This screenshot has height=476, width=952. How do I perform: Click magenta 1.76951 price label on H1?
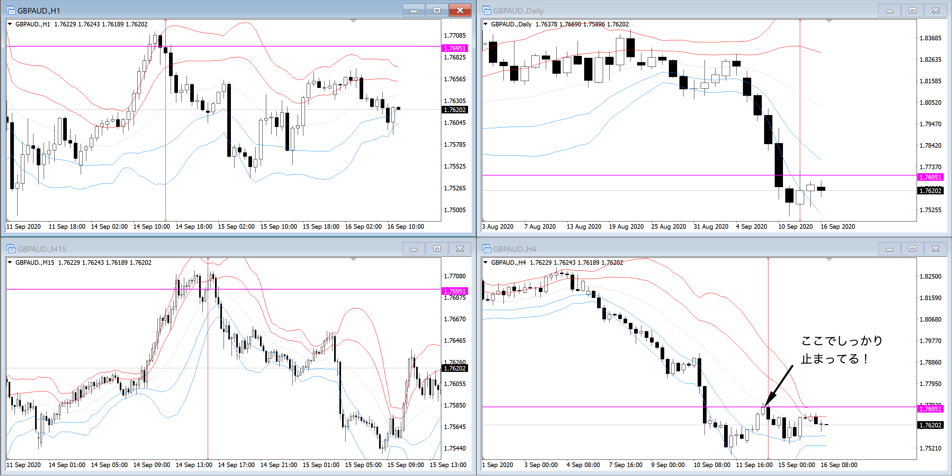click(x=454, y=48)
